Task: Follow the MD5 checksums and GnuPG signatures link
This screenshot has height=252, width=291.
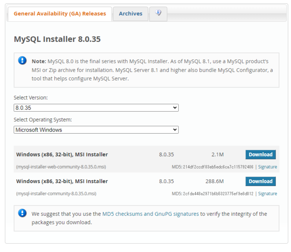Action: coord(150,213)
